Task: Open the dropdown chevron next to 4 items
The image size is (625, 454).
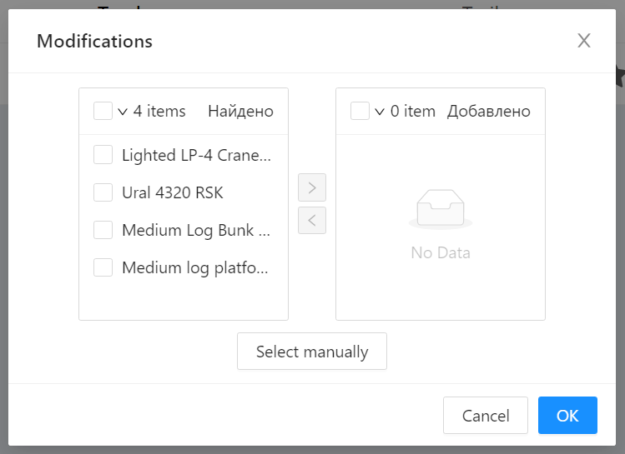Action: pos(123,112)
